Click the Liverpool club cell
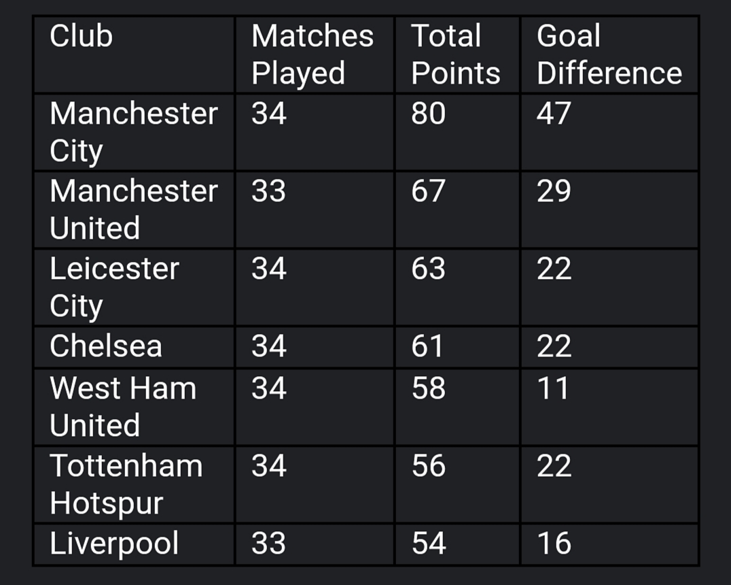This screenshot has height=585, width=731. tap(135, 544)
